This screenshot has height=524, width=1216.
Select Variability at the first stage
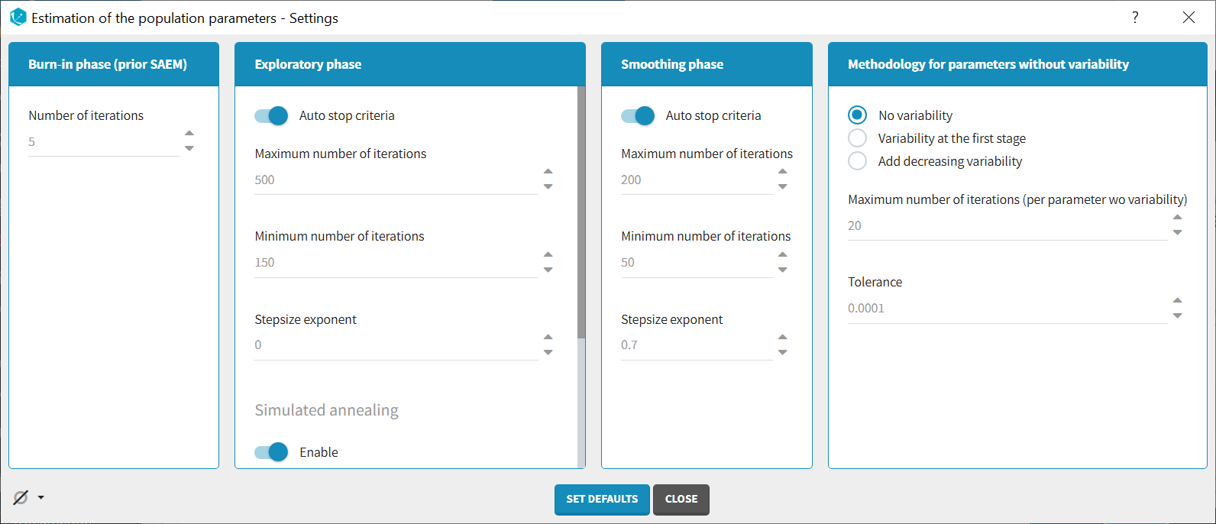858,138
